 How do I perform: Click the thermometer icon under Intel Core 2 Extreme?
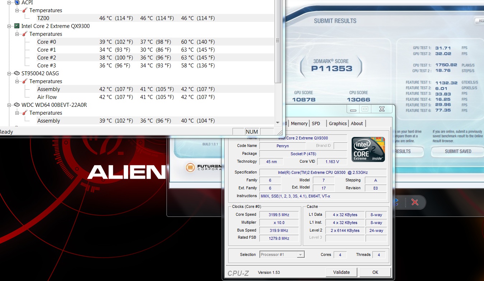pyautogui.click(x=25, y=34)
